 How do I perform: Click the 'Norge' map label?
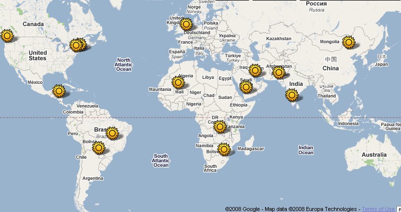[194, 7]
